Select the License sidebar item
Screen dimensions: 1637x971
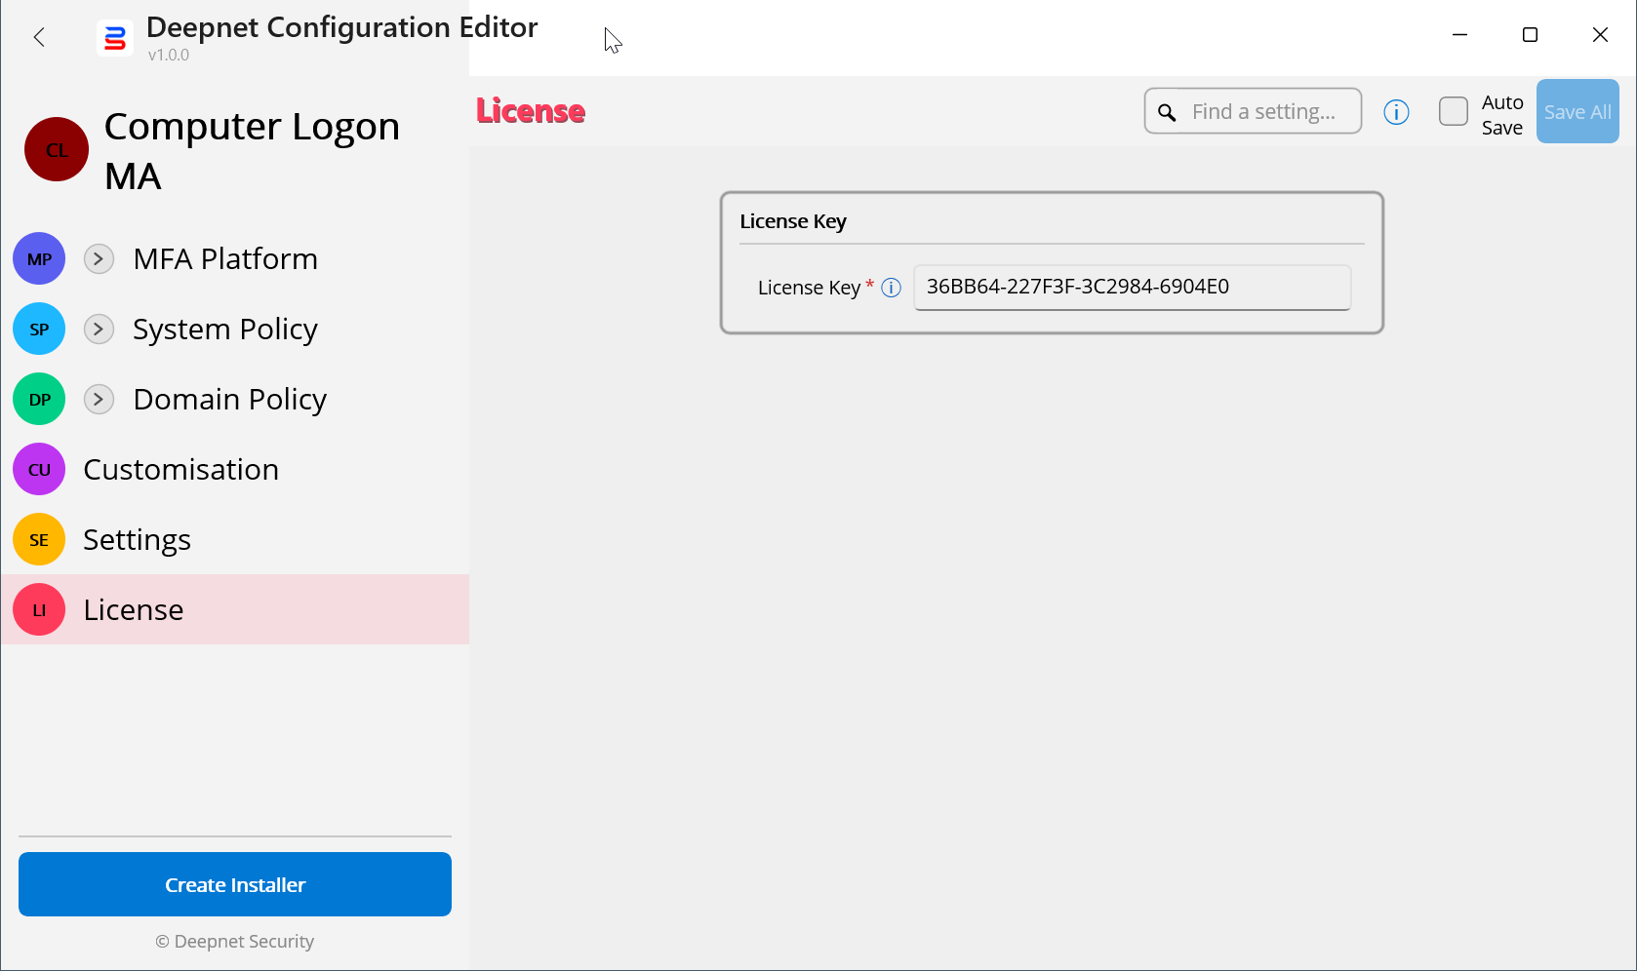(134, 609)
